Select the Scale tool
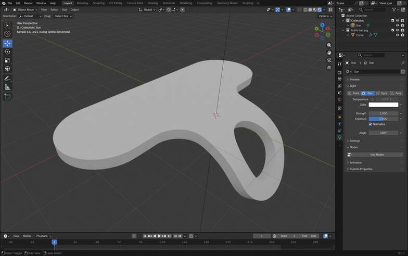 coord(7,60)
